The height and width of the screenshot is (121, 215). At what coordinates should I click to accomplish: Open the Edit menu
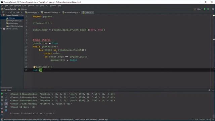tap(6, 6)
